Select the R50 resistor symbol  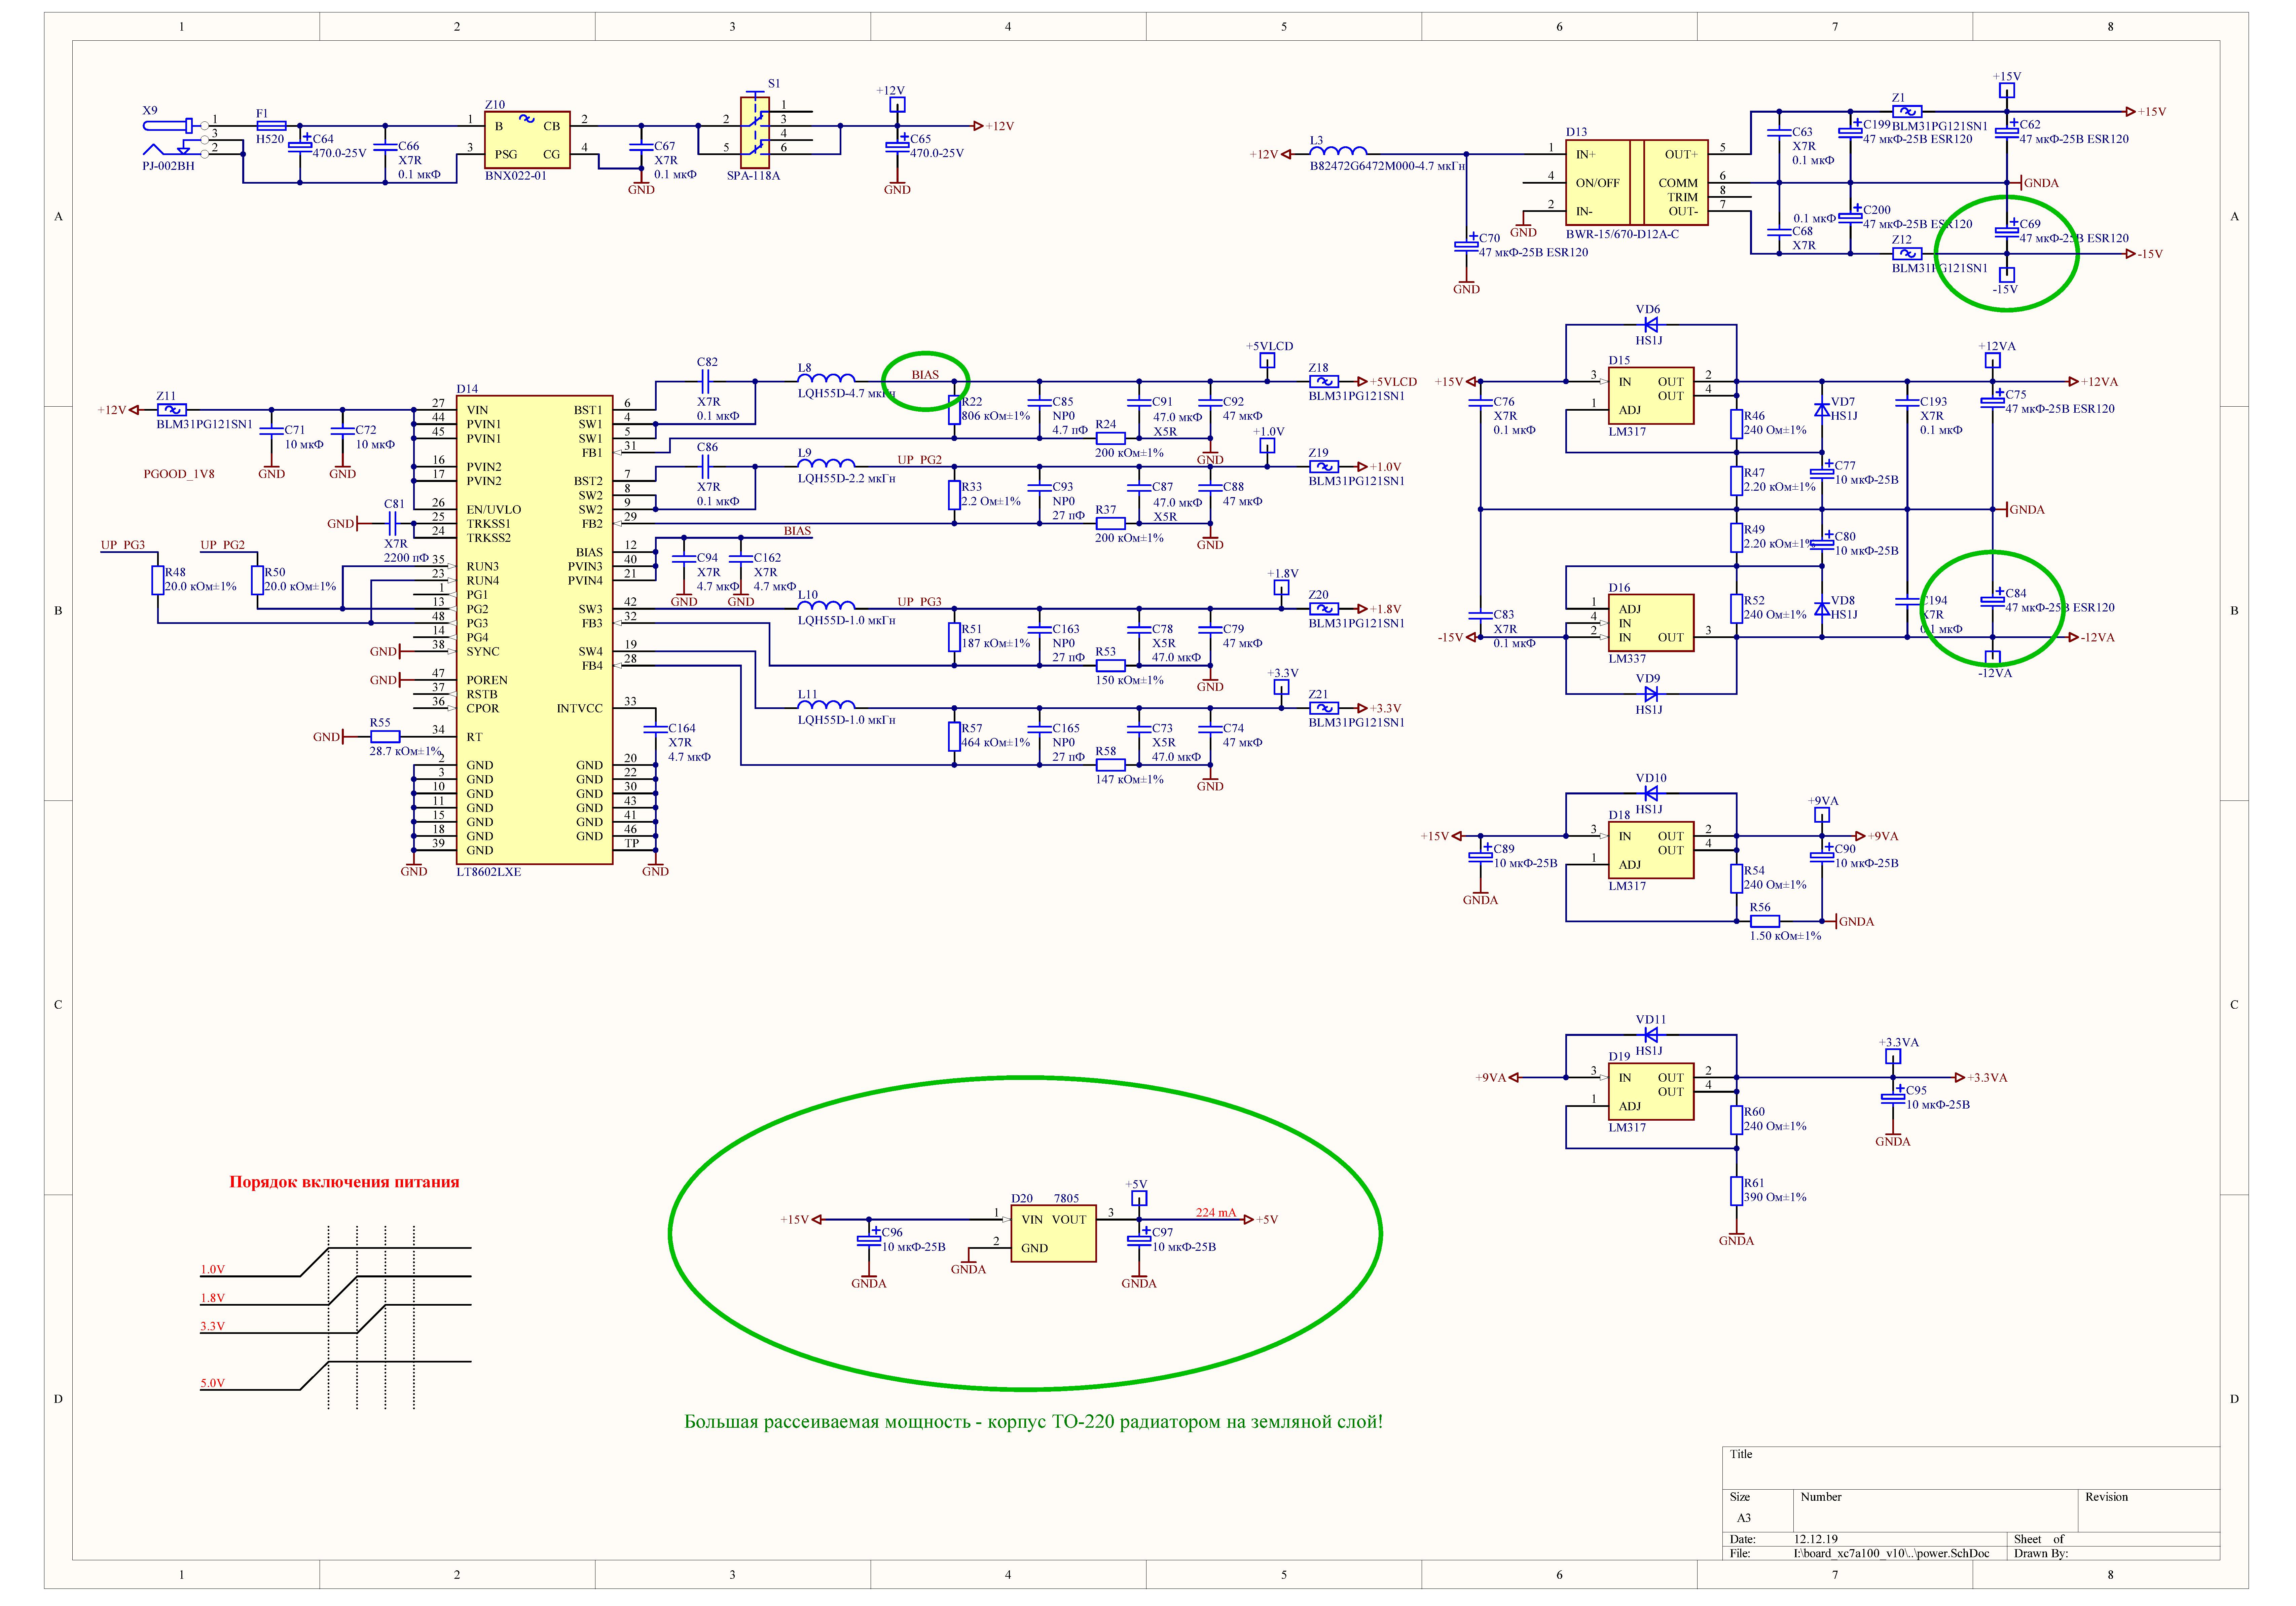[x=257, y=580]
